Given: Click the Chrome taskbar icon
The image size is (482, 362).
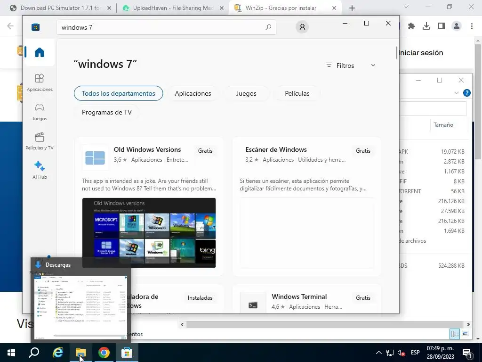Looking at the screenshot, I should click(x=104, y=353).
